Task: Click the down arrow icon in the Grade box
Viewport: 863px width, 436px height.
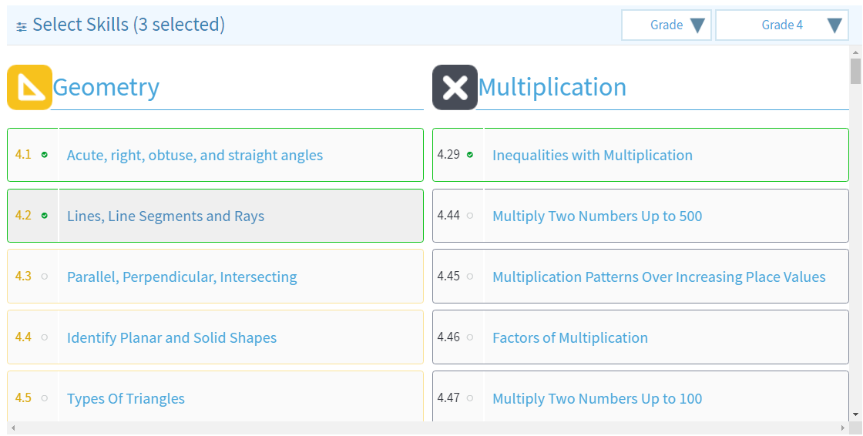Action: pyautogui.click(x=697, y=25)
